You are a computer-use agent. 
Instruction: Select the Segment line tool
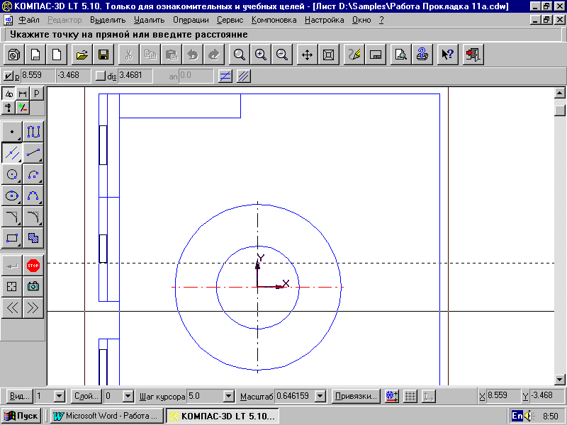[x=33, y=153]
